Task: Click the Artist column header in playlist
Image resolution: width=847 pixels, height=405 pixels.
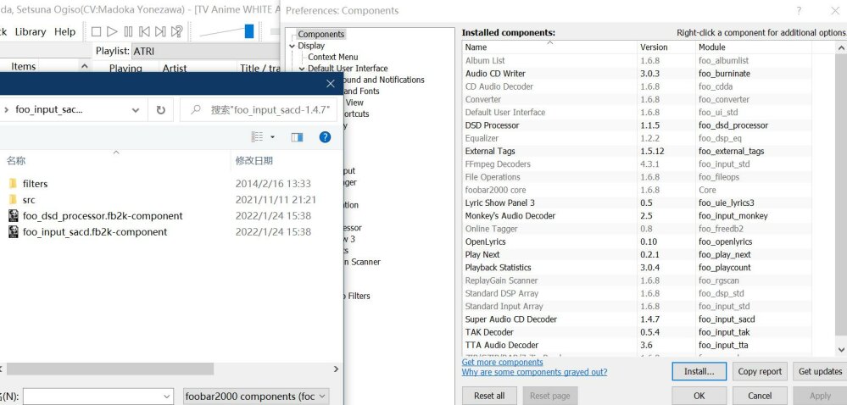Action: 198,68
